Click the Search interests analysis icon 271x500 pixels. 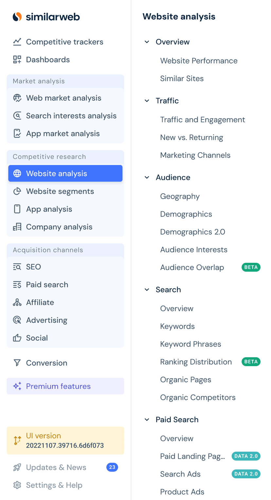coord(17,115)
